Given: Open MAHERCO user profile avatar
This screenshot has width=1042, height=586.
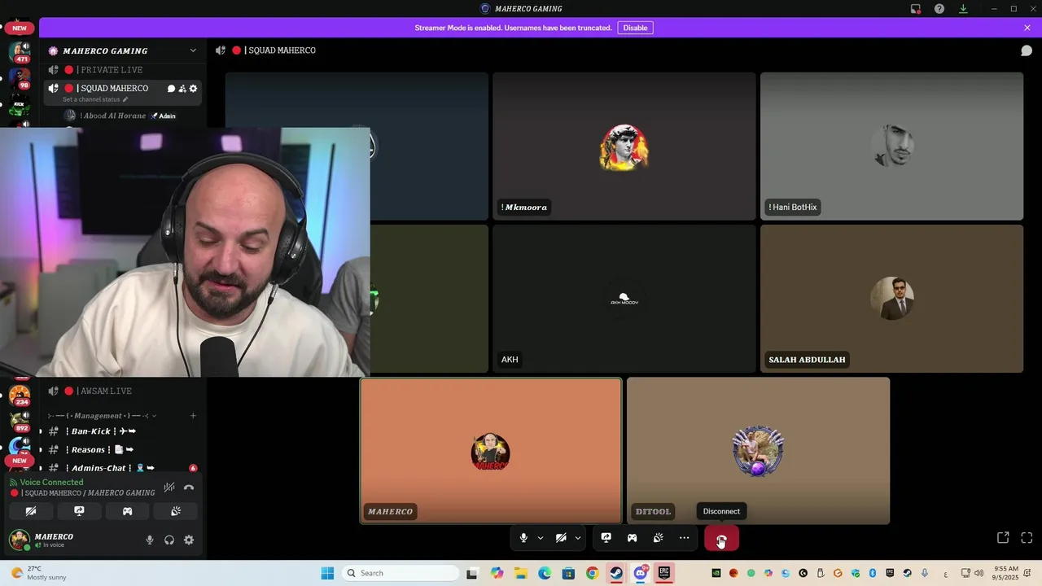Looking at the screenshot, I should (x=20, y=540).
